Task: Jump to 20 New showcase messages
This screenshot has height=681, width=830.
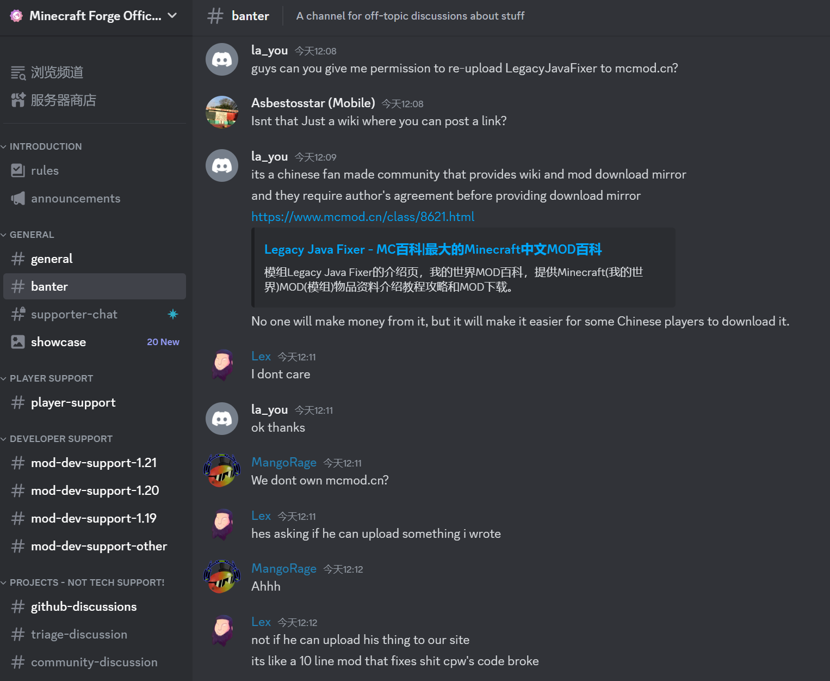Action: click(x=163, y=342)
